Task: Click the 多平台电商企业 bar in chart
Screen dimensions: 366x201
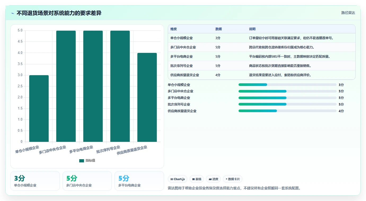Action: coord(93,86)
